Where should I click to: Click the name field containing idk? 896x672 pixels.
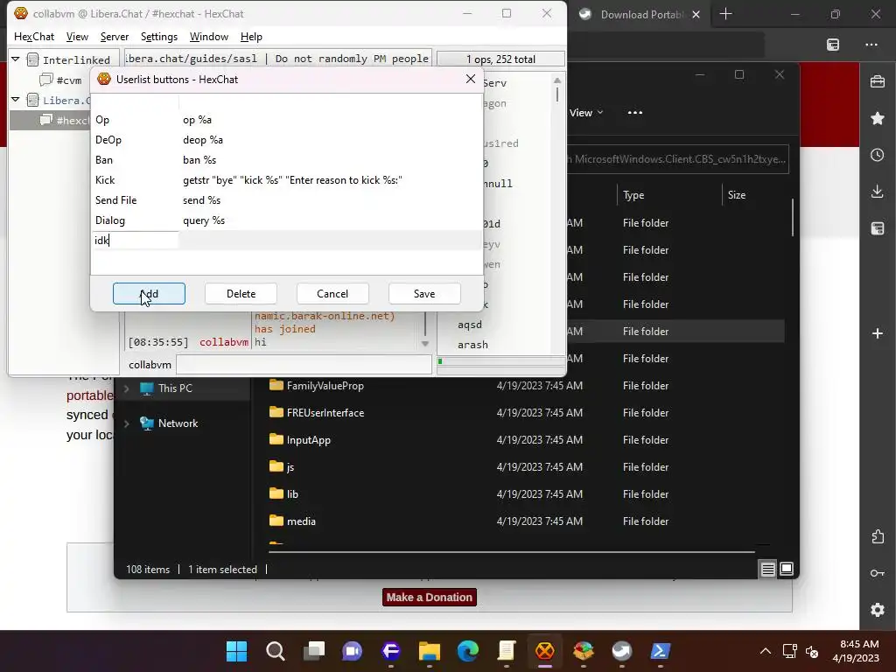(x=136, y=240)
